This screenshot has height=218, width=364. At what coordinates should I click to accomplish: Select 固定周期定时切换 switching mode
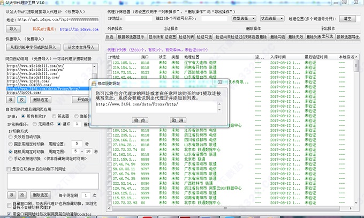[12, 144]
